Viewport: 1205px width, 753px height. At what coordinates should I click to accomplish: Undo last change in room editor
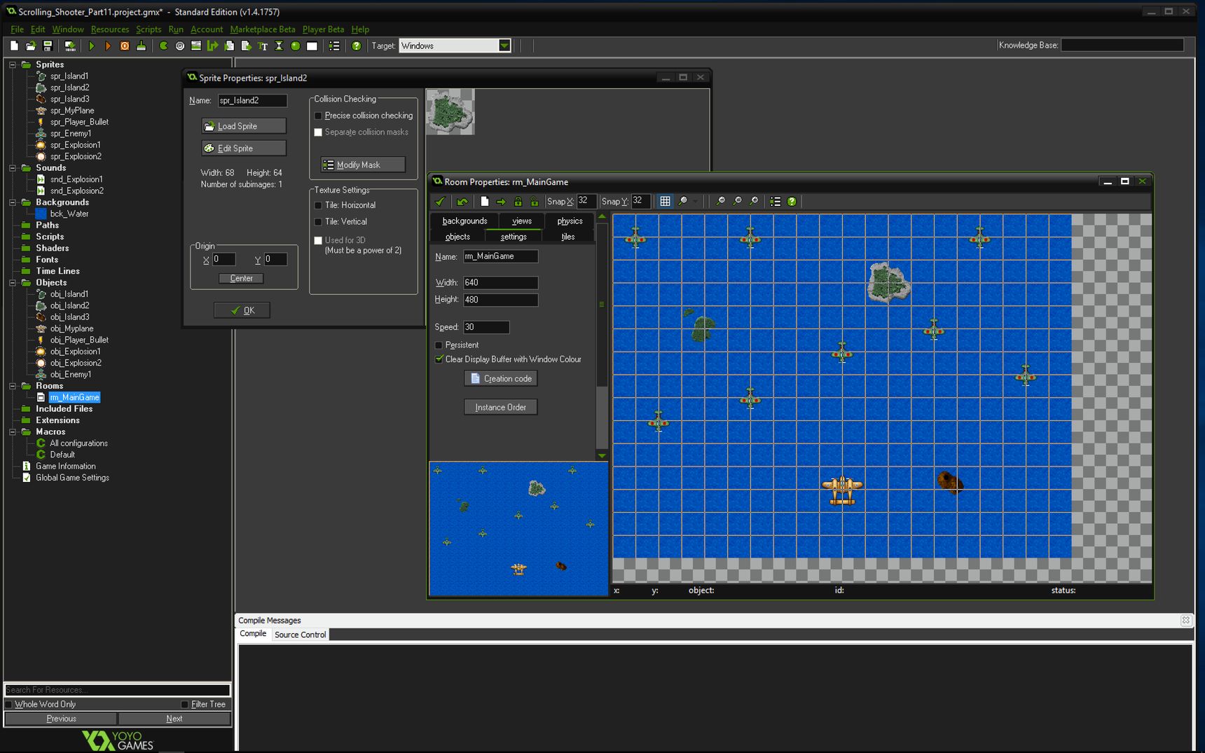462,201
